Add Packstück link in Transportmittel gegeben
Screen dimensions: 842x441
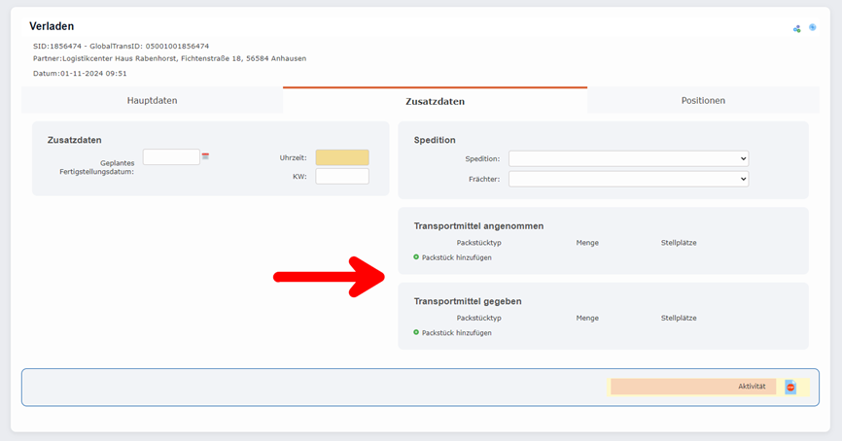pyautogui.click(x=456, y=332)
